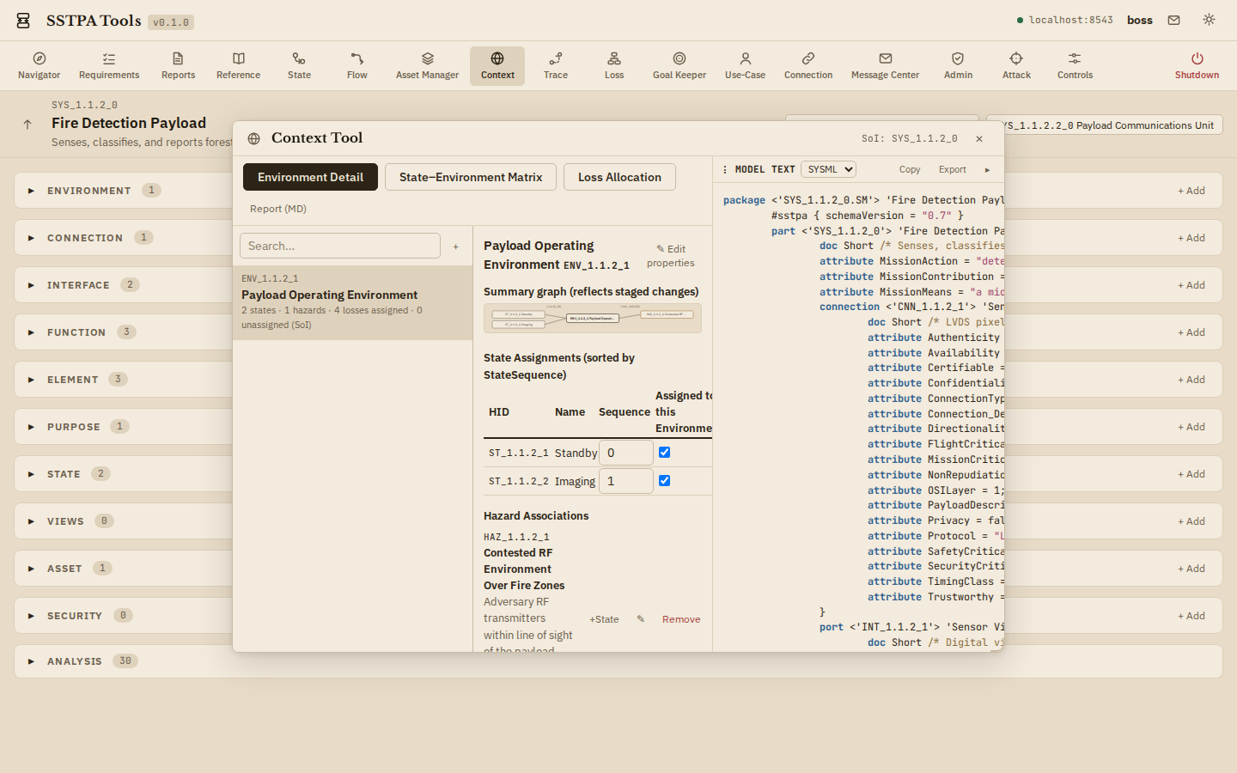This screenshot has width=1237, height=773.
Task: Open the Controls tool
Action: click(1075, 66)
